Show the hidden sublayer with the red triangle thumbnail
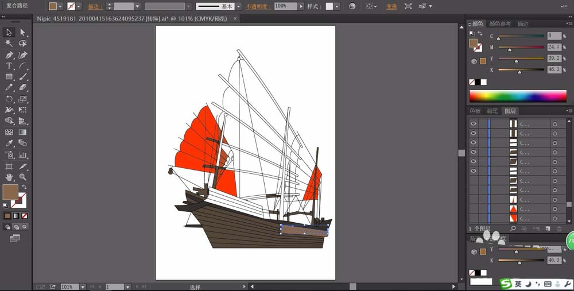This screenshot has width=574, height=291. (474, 209)
